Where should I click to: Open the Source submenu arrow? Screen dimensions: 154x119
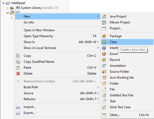coord(98,93)
